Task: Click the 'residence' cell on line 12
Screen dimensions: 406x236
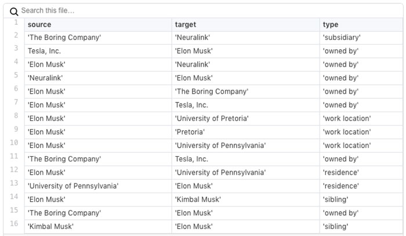Action: click(x=340, y=172)
